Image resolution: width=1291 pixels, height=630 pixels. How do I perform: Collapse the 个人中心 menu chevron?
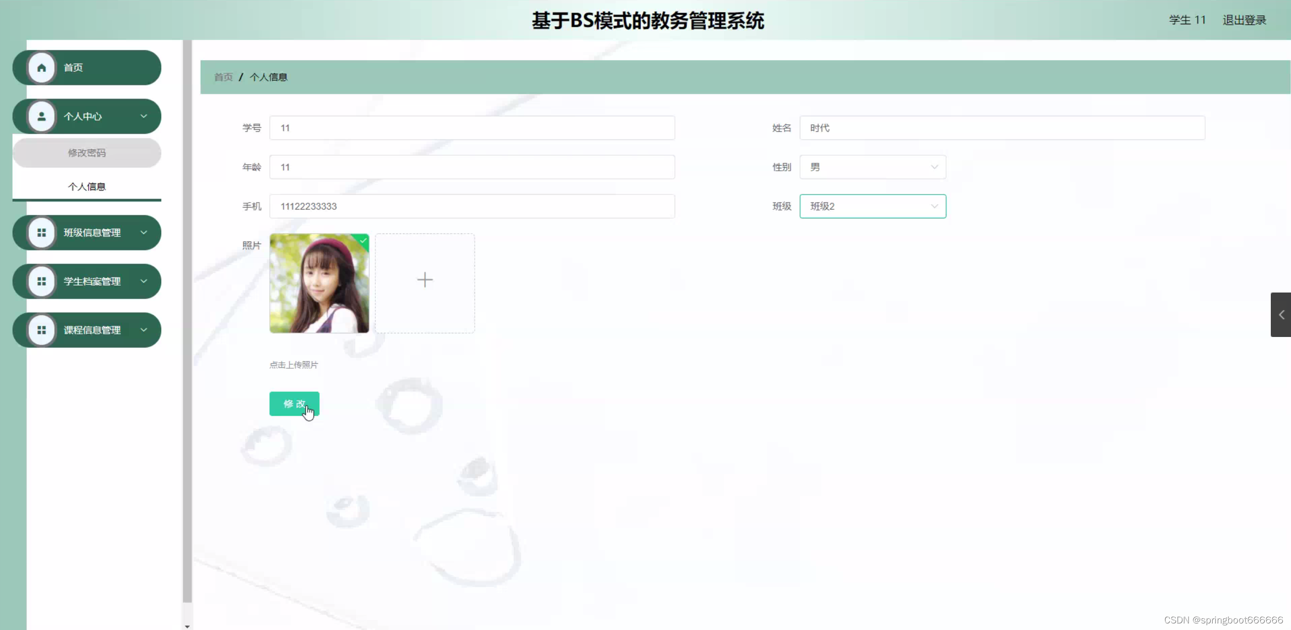point(144,116)
